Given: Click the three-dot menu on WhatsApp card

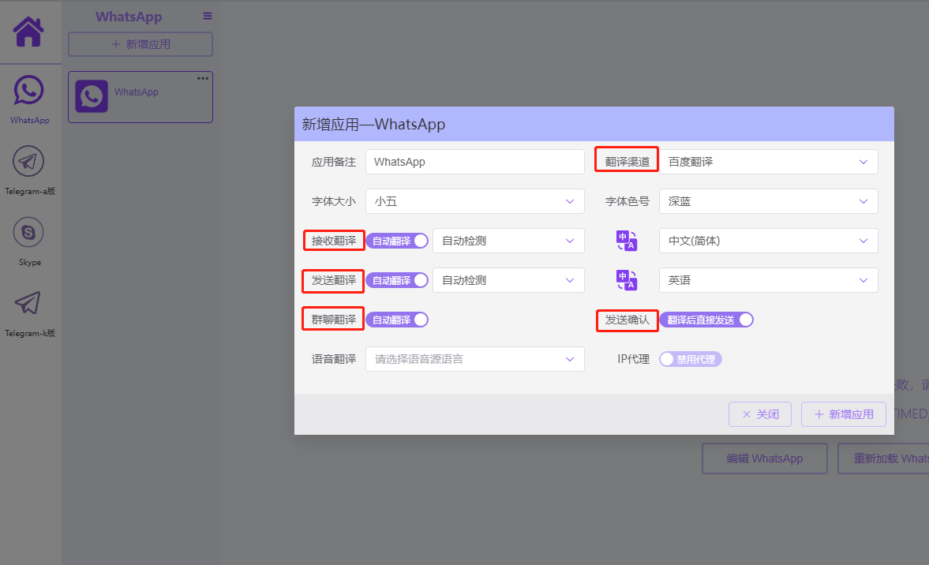Looking at the screenshot, I should tap(203, 78).
